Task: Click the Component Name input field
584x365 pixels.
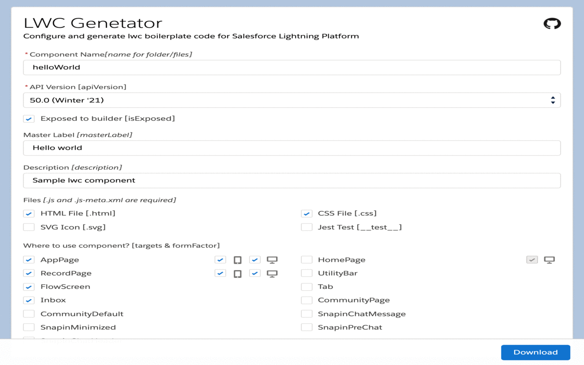Action: click(x=292, y=68)
